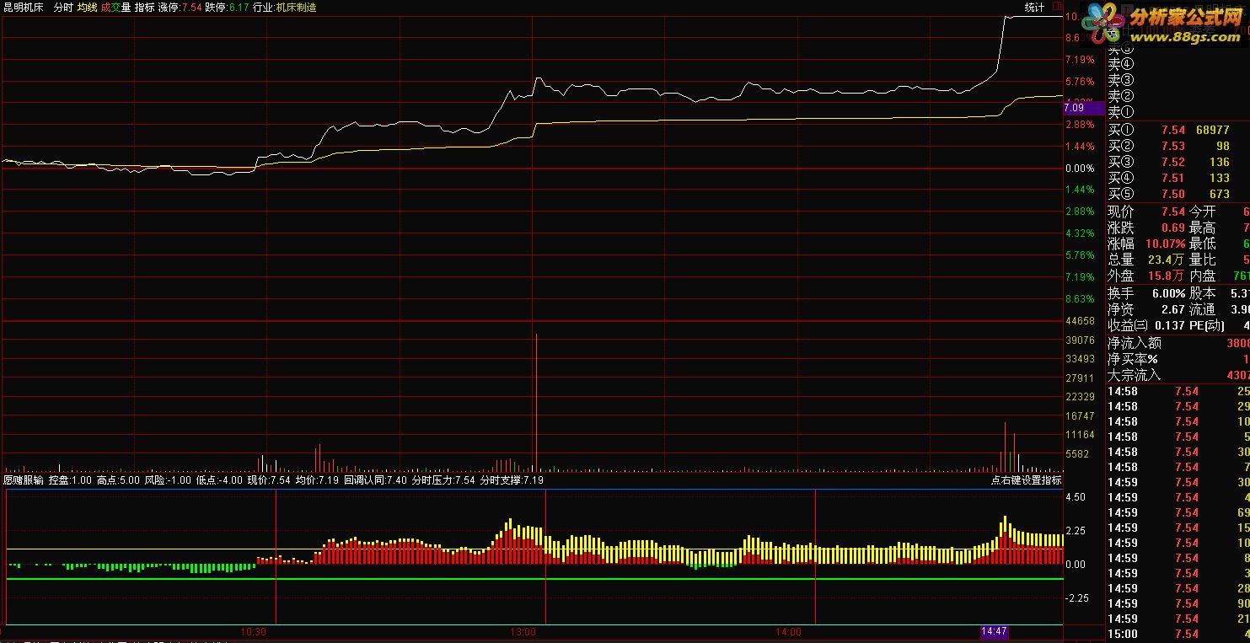This screenshot has height=643, width=1250.
Task: Select the 15:00 last trade tick row
Action: coord(1178,634)
